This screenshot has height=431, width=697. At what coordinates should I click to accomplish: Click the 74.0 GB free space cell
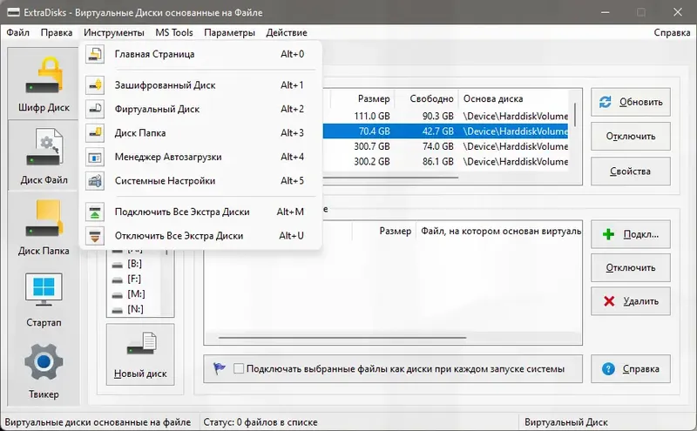click(x=438, y=146)
